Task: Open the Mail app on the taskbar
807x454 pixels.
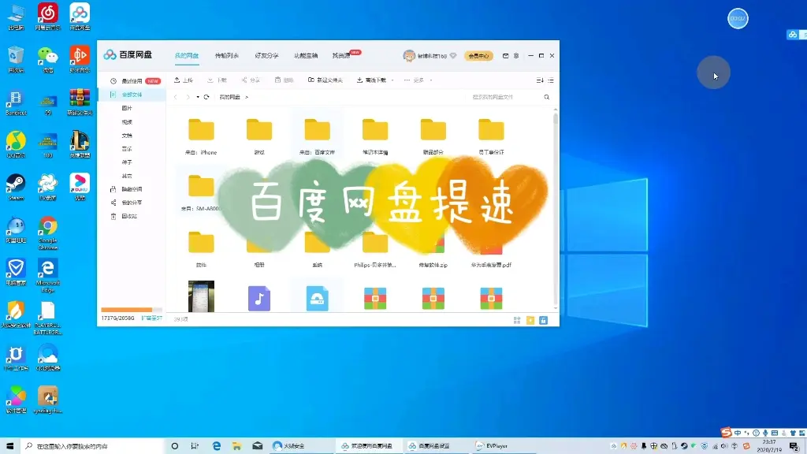Action: pos(258,446)
